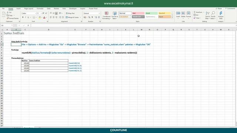Switch to the Formulas tab
237x133 pixels.
pyautogui.click(x=40, y=8)
